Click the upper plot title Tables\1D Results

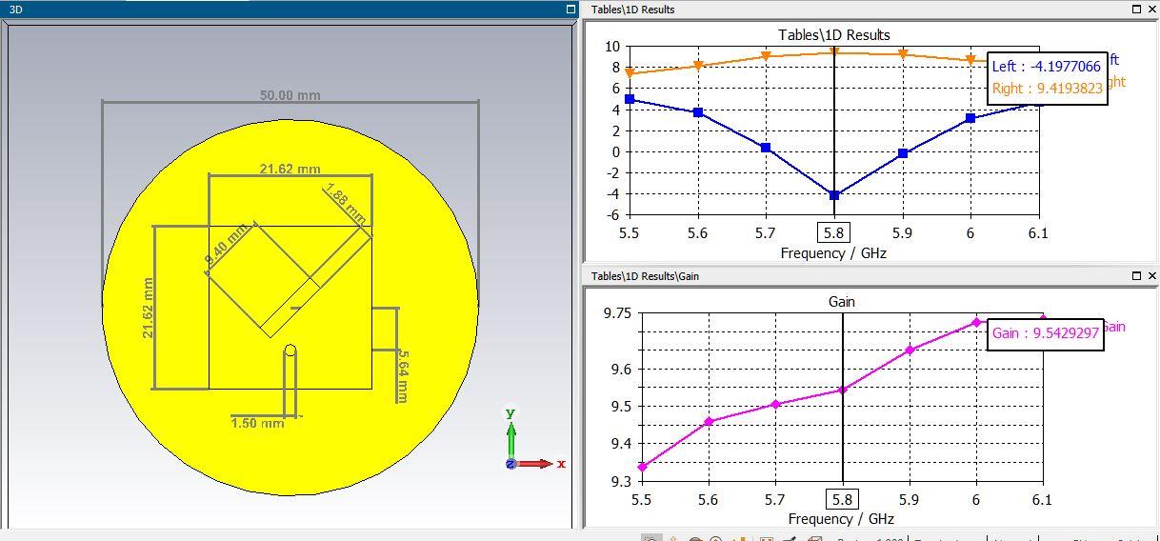834,35
